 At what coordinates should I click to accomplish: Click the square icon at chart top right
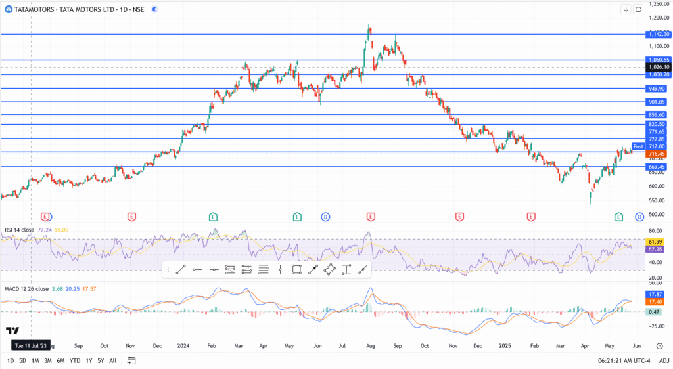(638, 9)
